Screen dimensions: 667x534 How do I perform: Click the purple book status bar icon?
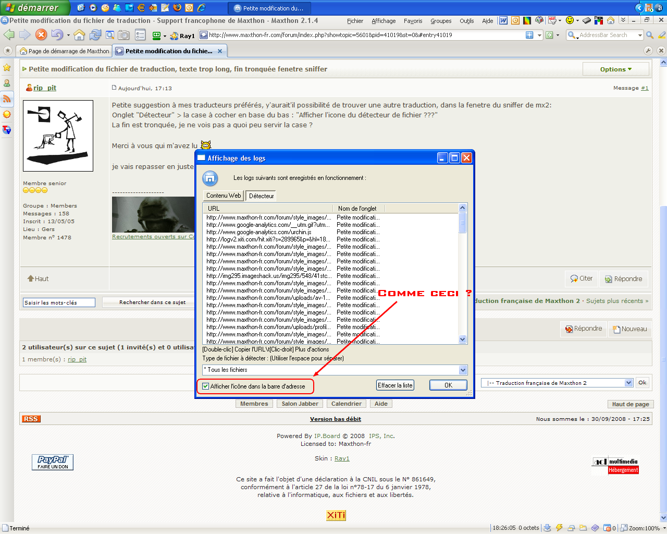595,528
